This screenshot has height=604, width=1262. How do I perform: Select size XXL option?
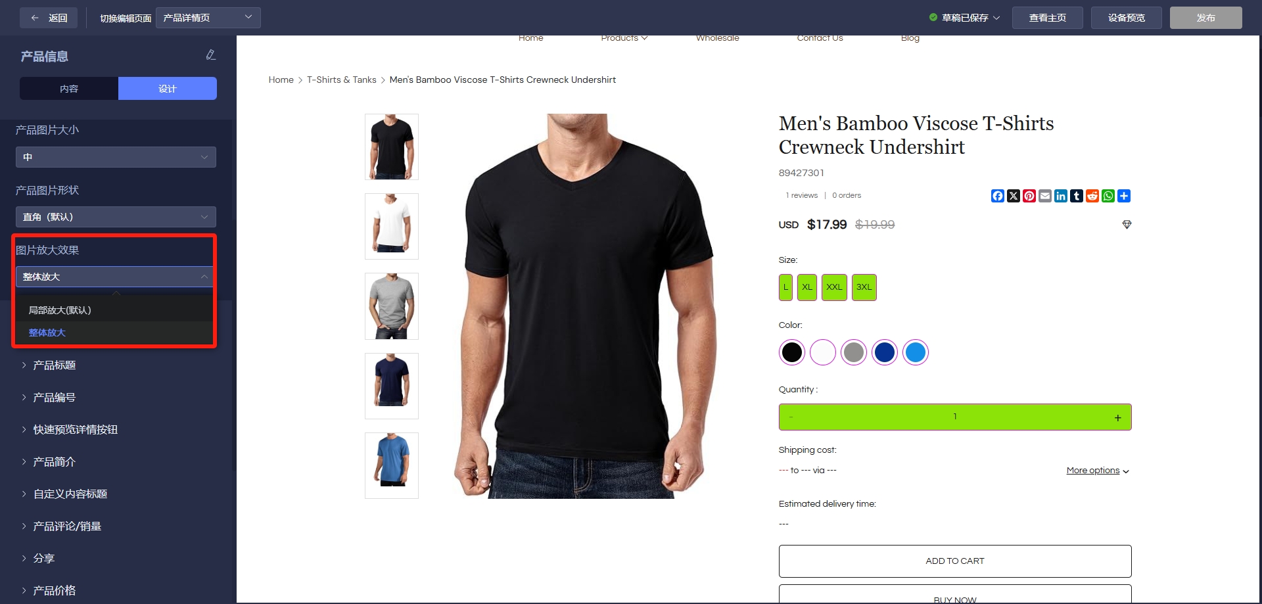[x=834, y=287]
